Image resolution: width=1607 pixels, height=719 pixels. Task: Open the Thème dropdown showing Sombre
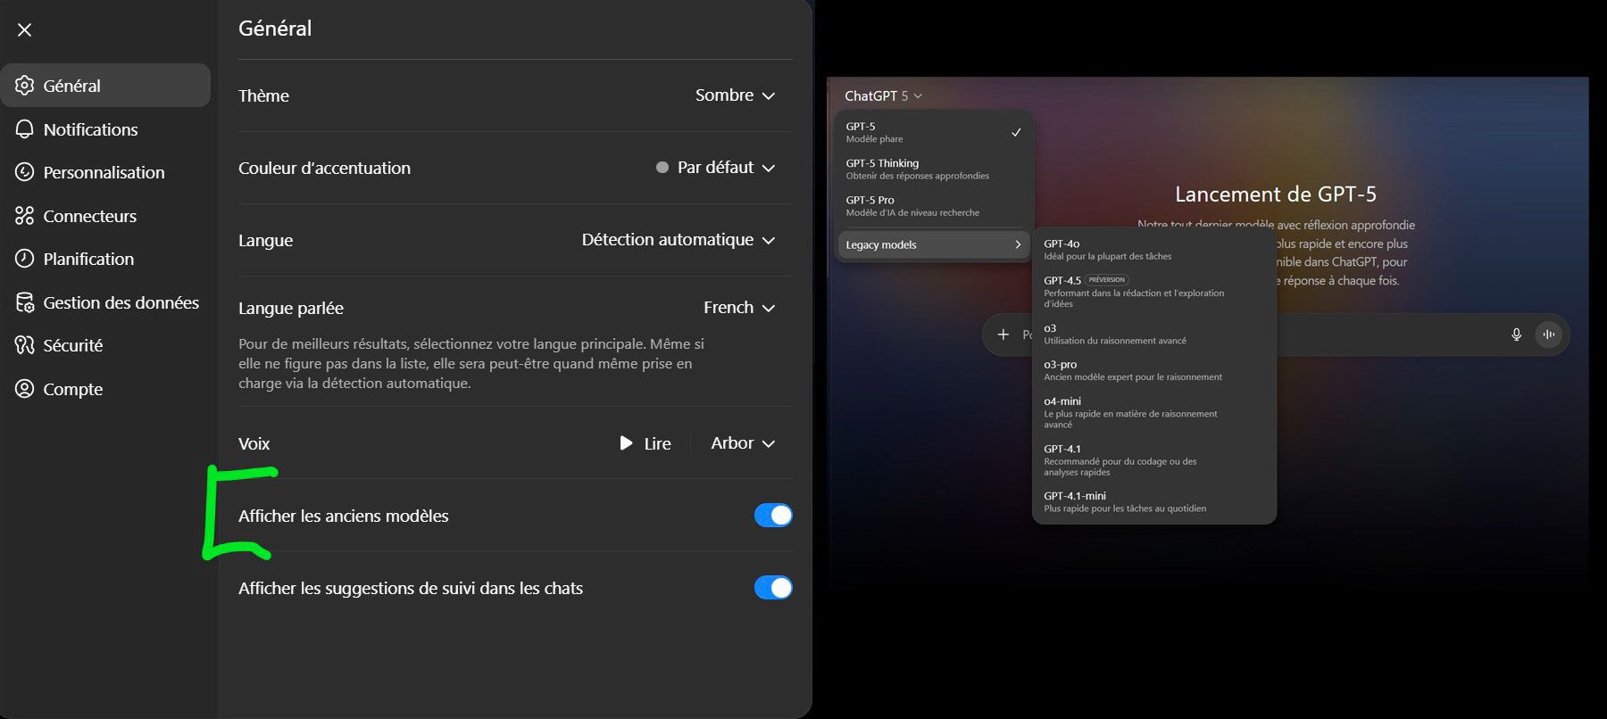pyautogui.click(x=735, y=95)
